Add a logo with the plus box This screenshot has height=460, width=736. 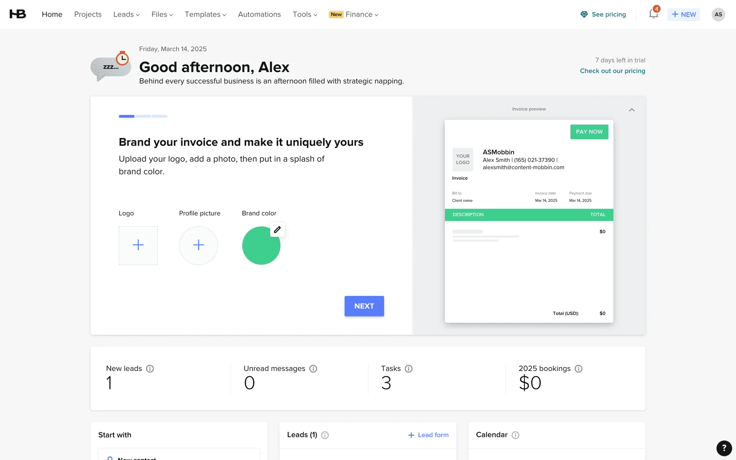(x=138, y=245)
